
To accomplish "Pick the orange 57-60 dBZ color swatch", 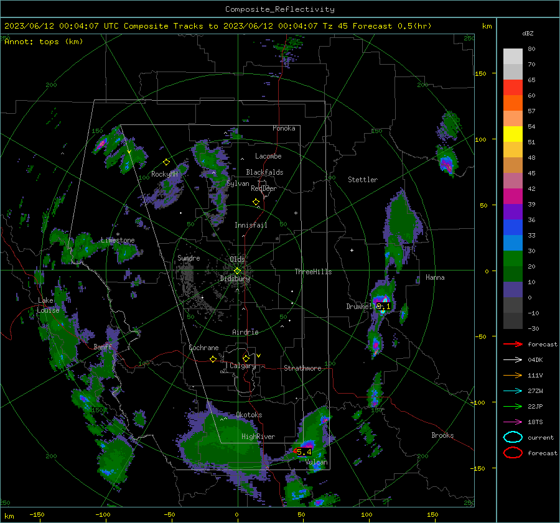I will coord(513,103).
